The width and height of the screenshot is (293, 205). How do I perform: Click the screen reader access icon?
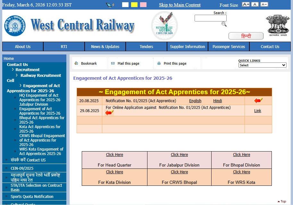pyautogui.click(x=110, y=5)
